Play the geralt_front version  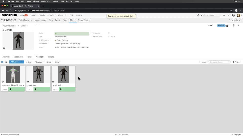point(28,81)
